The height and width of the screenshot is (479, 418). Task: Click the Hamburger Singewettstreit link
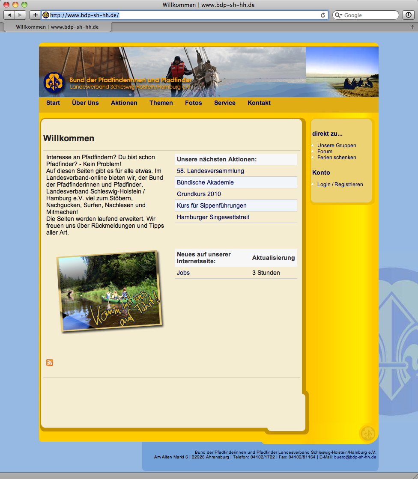(x=213, y=217)
